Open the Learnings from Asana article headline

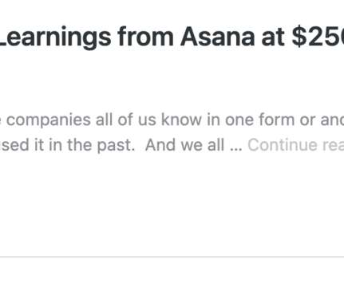coord(172,37)
